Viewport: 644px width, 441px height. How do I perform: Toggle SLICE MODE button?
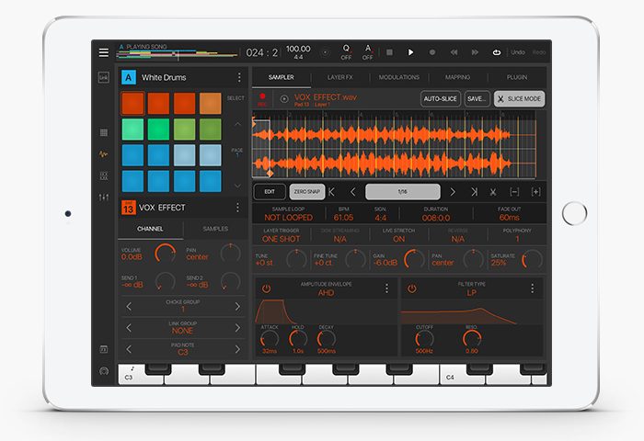click(519, 99)
